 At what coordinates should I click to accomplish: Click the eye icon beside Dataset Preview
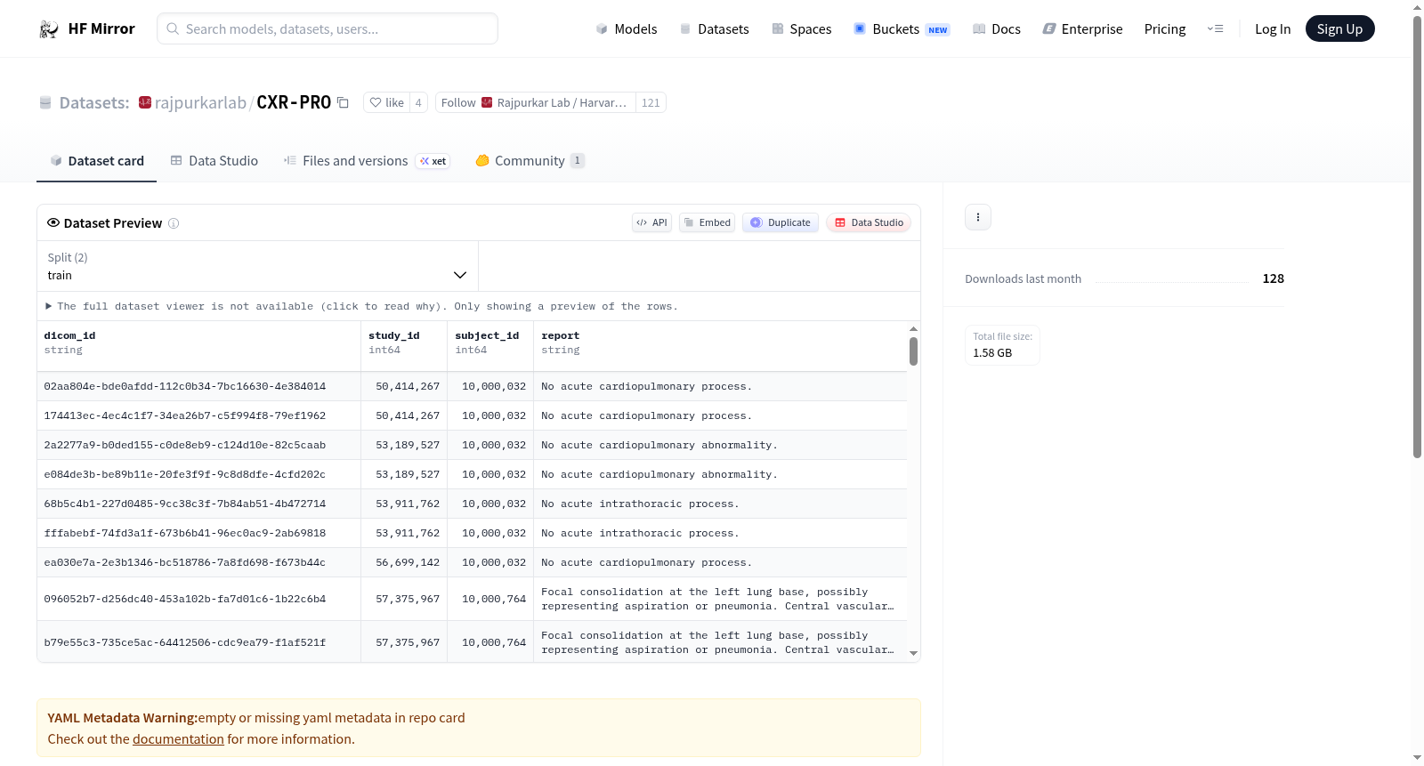click(53, 222)
